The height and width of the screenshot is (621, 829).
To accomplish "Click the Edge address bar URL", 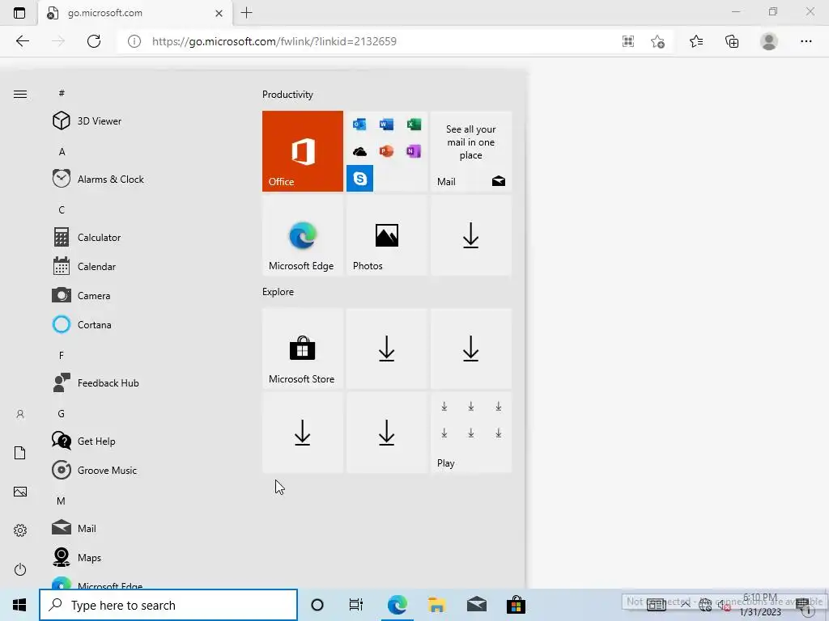I will pos(274,41).
